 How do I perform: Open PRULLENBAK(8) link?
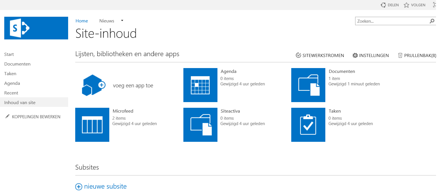point(420,56)
